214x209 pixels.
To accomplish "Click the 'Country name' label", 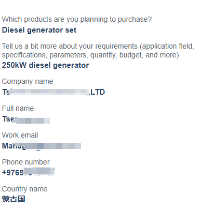I will 24,189.
